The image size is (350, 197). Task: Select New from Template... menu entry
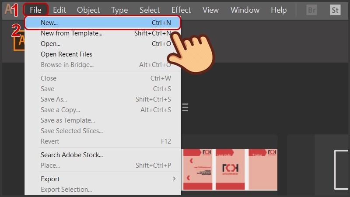(x=71, y=33)
